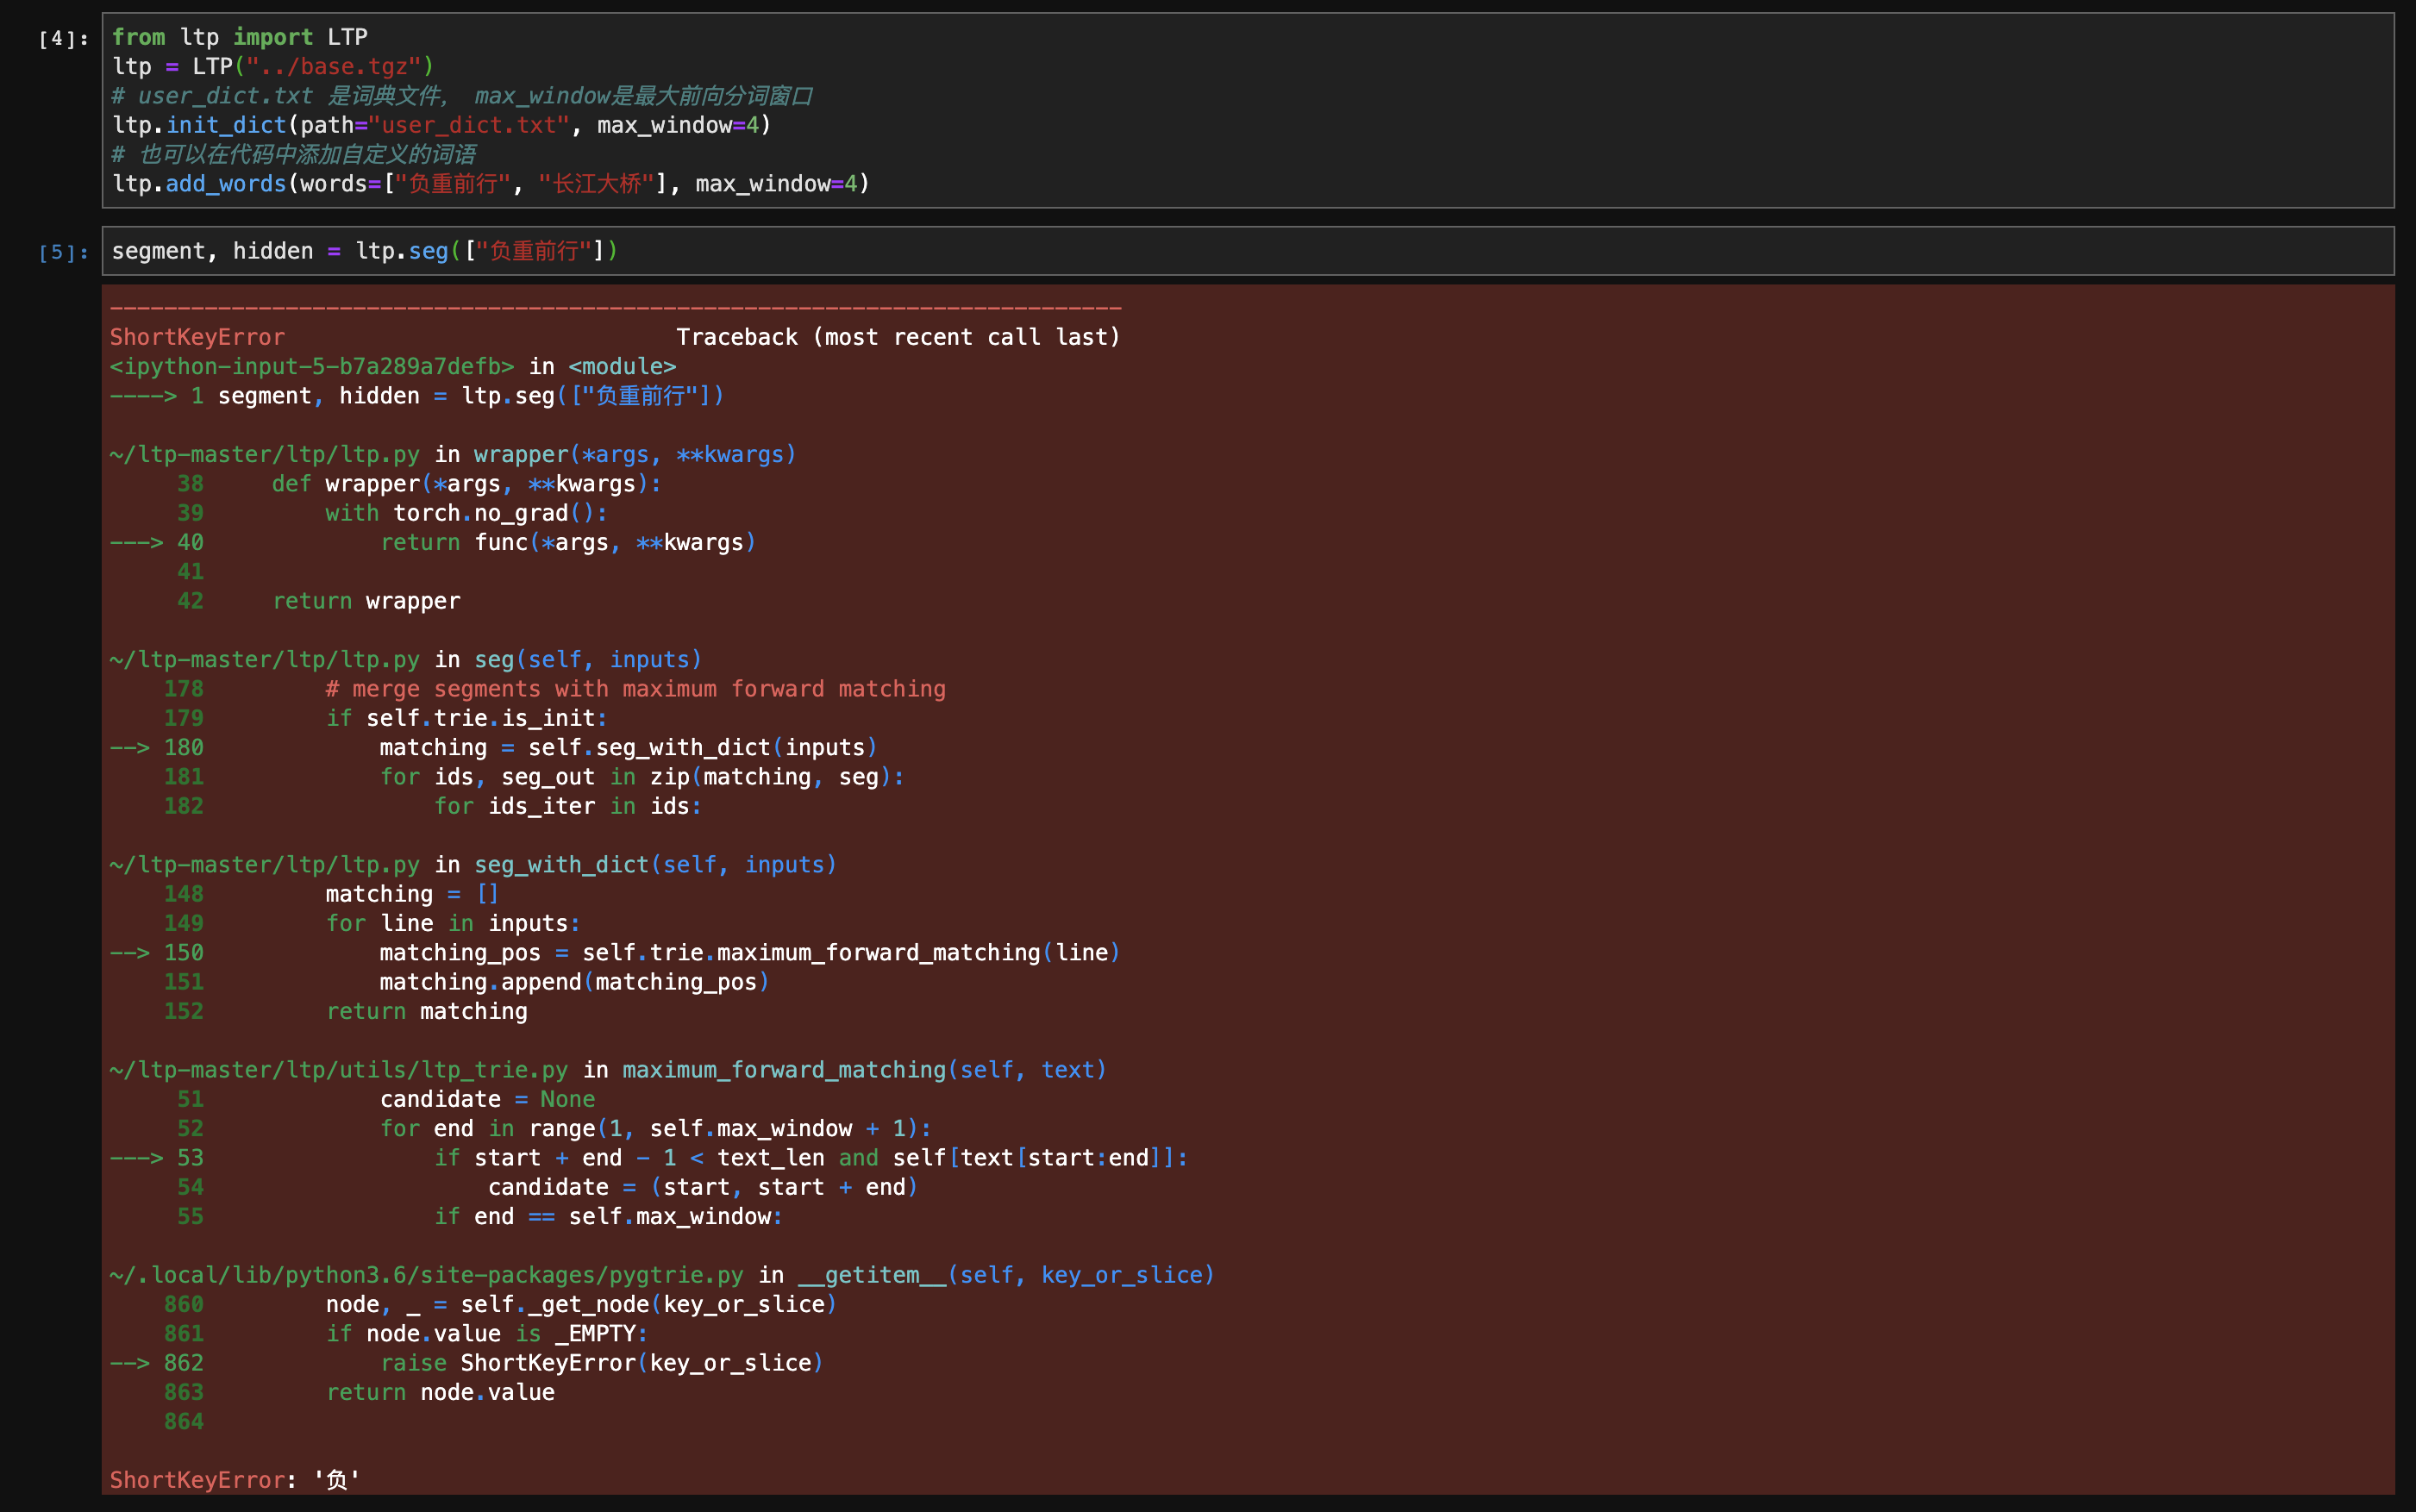Select the 'user_dict.txt' path string
The image size is (2416, 1512).
pos(469,125)
